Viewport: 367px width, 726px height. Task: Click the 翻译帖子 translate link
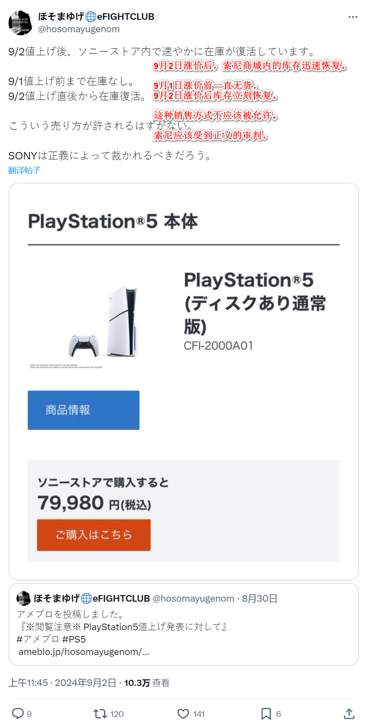click(x=24, y=170)
